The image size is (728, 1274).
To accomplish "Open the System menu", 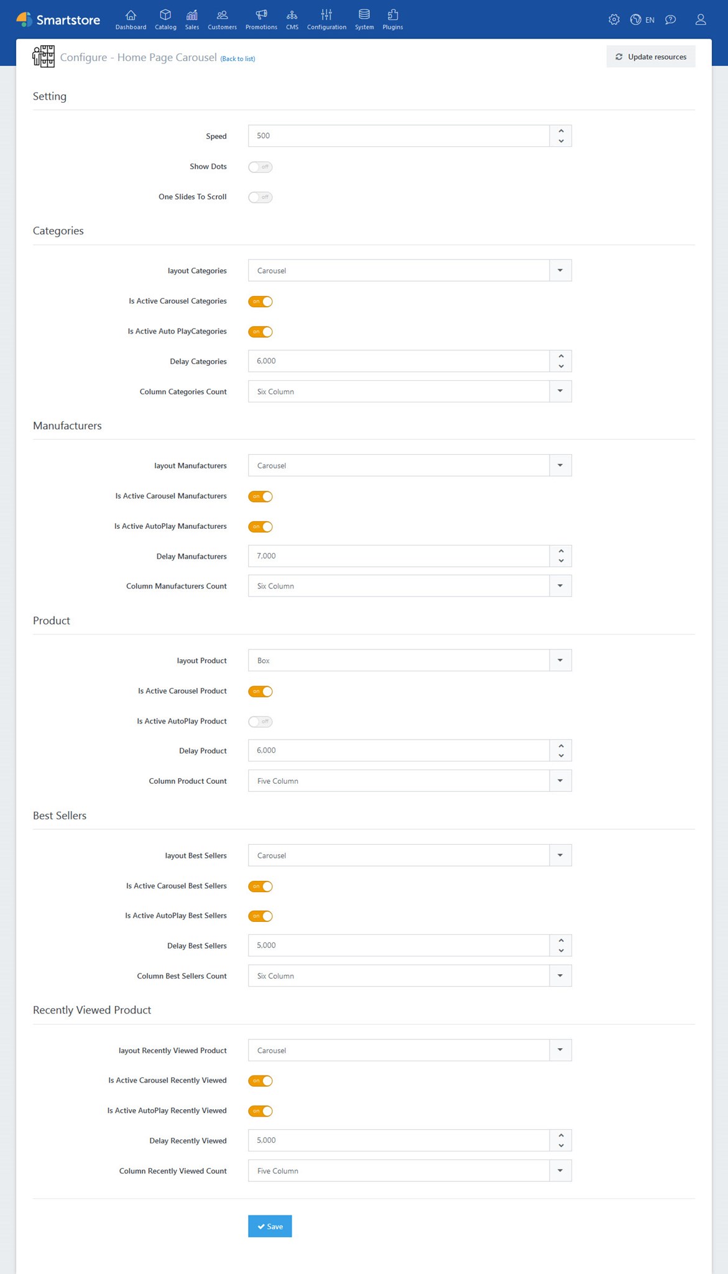I will 364,19.
